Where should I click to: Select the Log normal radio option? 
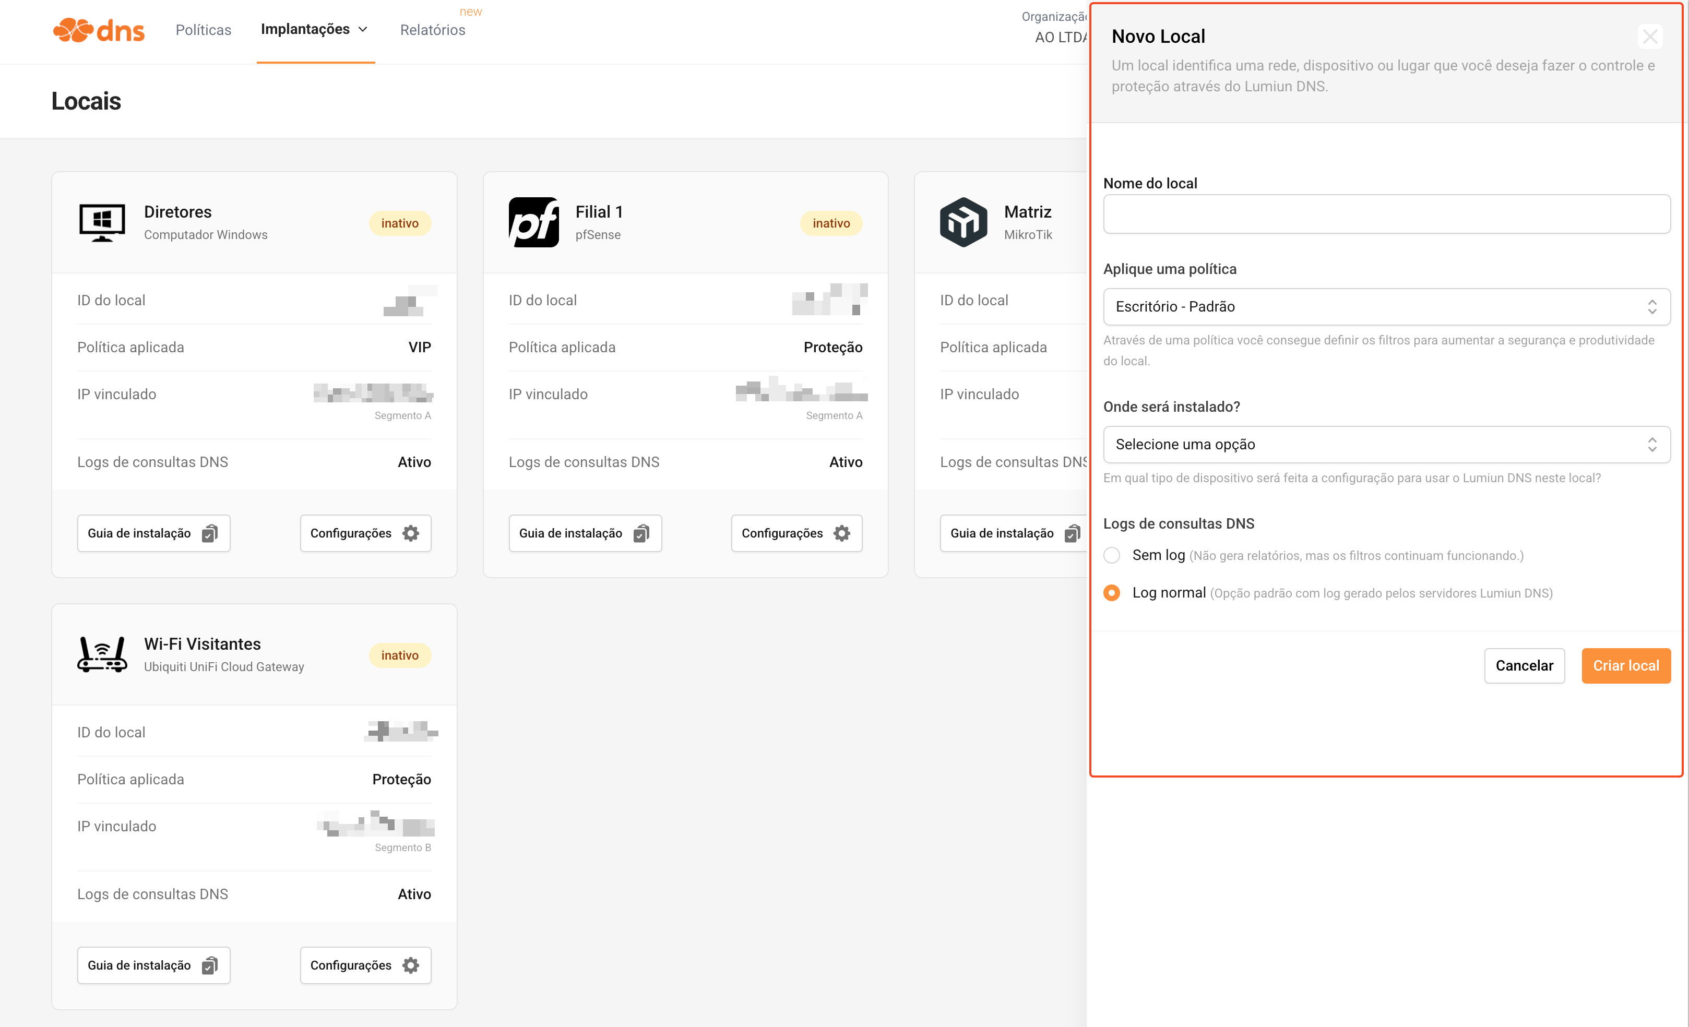pos(1112,593)
